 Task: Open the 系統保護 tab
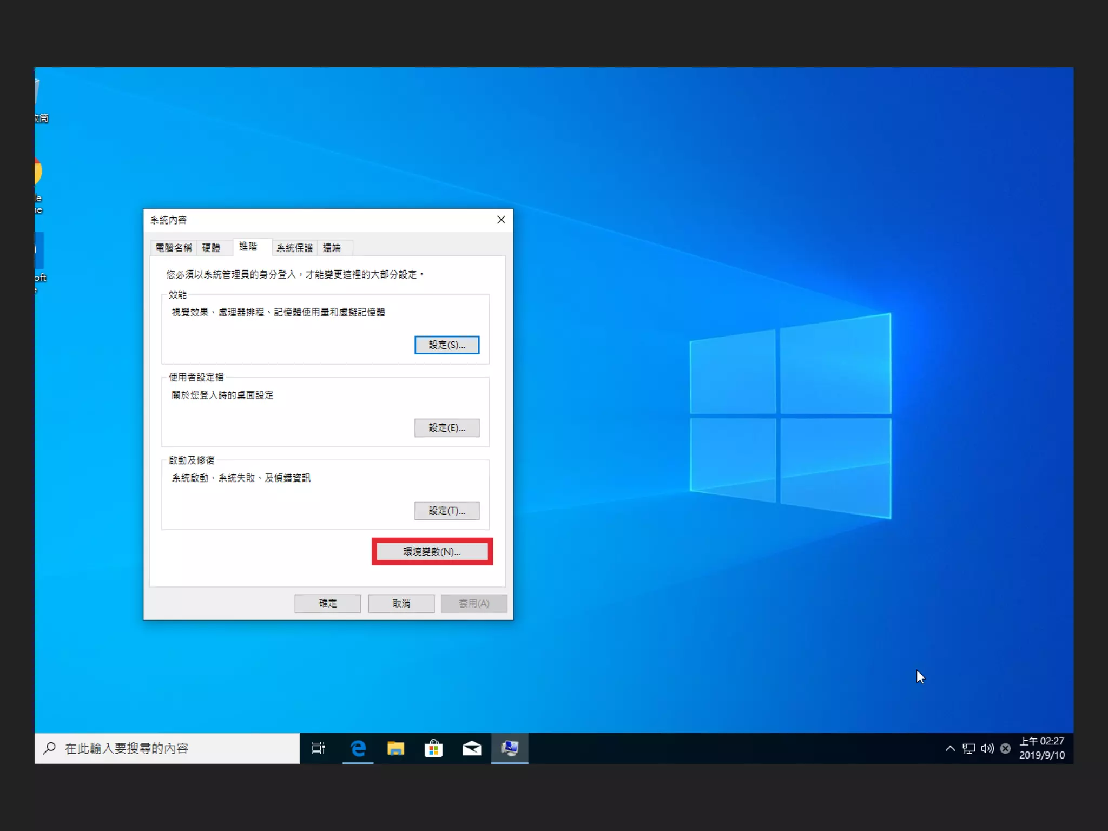[x=294, y=248]
